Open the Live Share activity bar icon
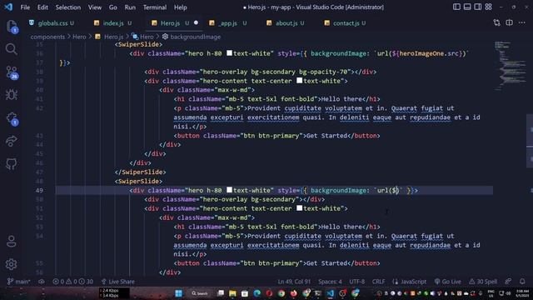 (11, 141)
